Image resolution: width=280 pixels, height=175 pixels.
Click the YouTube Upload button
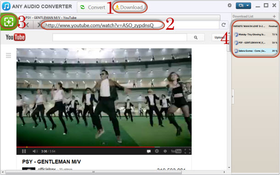[219, 38]
